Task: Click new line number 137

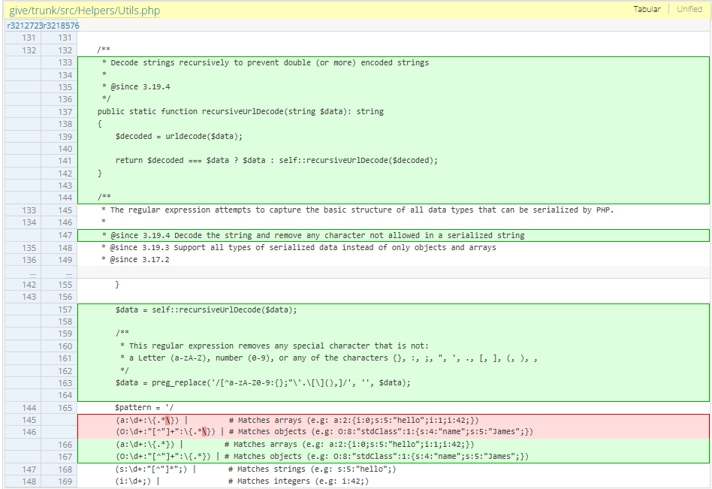Action: tap(65, 112)
